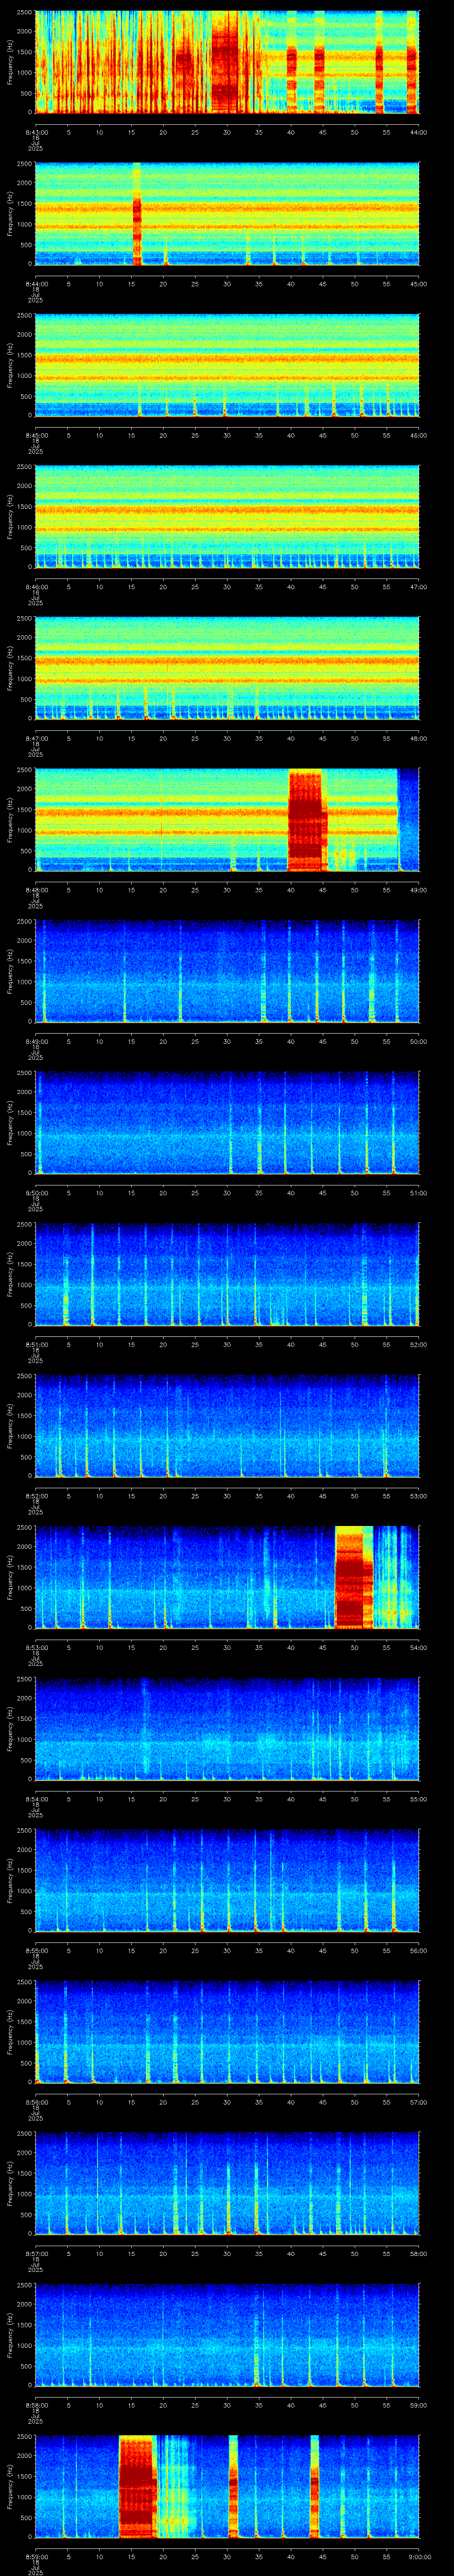
Task: Click the 54:00 end label of 8:53 panel
Action: pos(418,1647)
